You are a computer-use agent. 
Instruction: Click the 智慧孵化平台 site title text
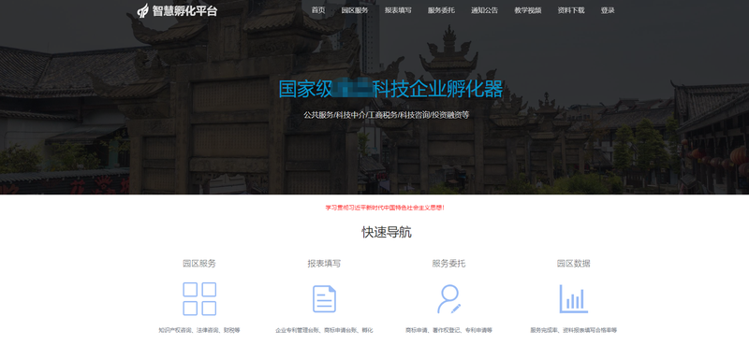[x=184, y=10]
